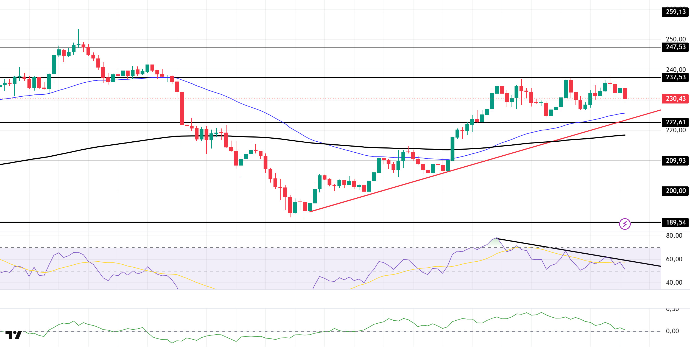The height and width of the screenshot is (350, 690).
Task: Click the 0,00 zero-level axis label
Action: (x=672, y=331)
